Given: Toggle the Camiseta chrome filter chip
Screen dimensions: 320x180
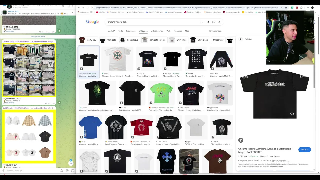Looking at the screenshot, I should [x=154, y=40].
